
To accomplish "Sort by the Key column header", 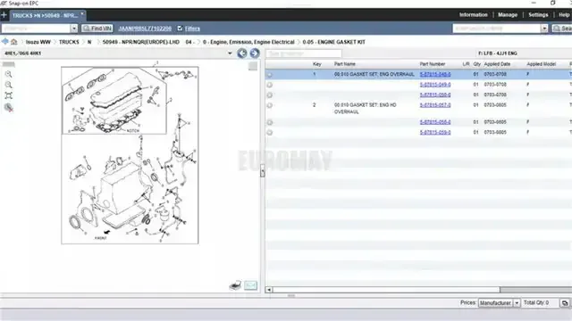I will (x=316, y=64).
